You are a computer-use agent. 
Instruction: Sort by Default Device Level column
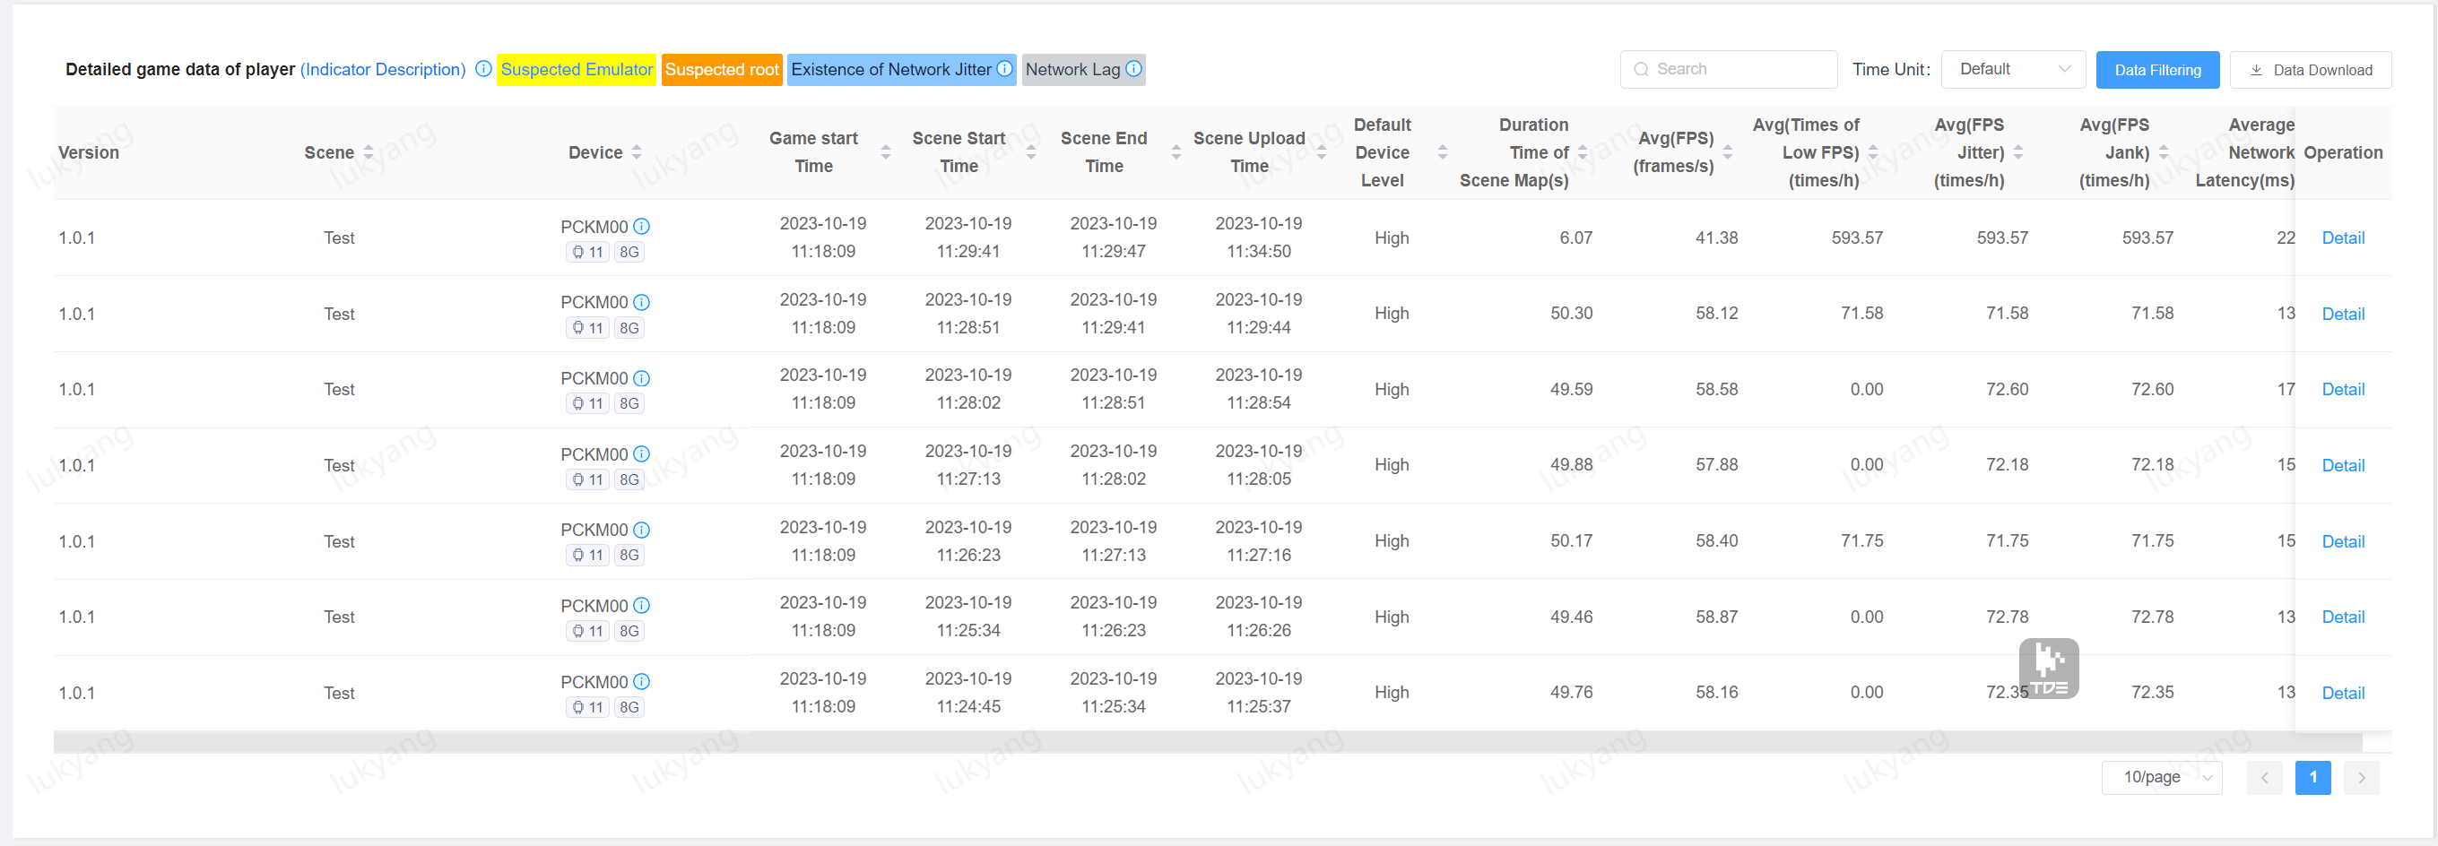pyautogui.click(x=1443, y=152)
